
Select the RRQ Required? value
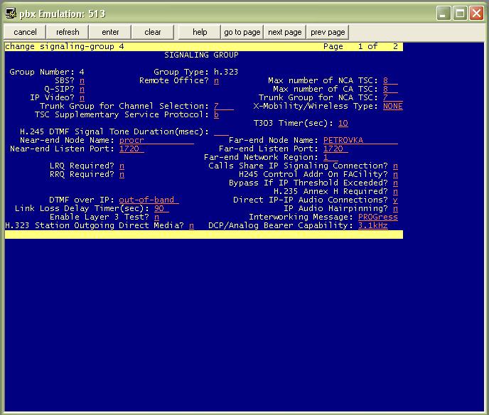[x=122, y=174]
